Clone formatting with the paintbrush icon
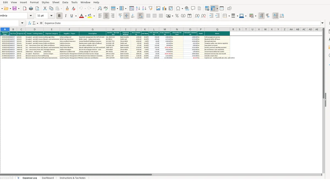330x185 pixels. tap(67, 8)
